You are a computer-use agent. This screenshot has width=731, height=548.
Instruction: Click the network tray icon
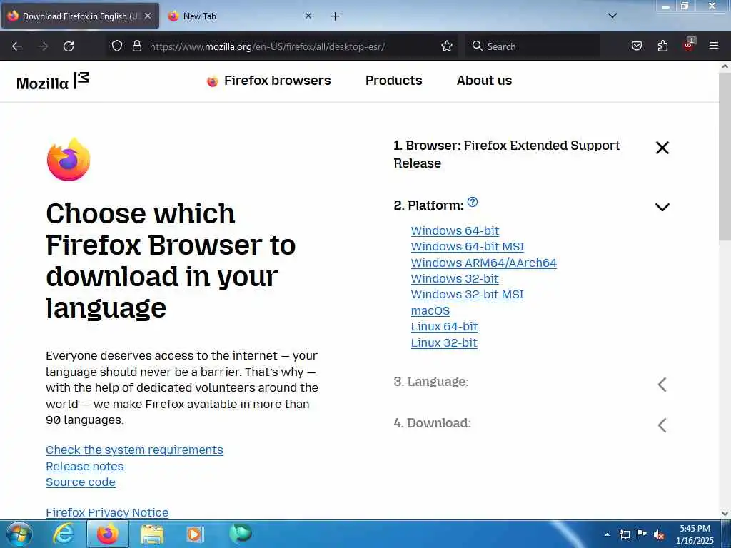coord(624,534)
